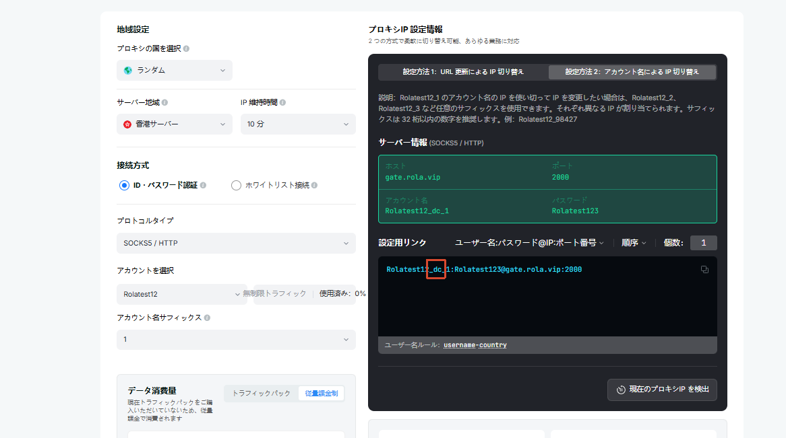Image resolution: width=786 pixels, height=438 pixels.
Task: Click the Hong Kong flag icon
Action: click(127, 124)
